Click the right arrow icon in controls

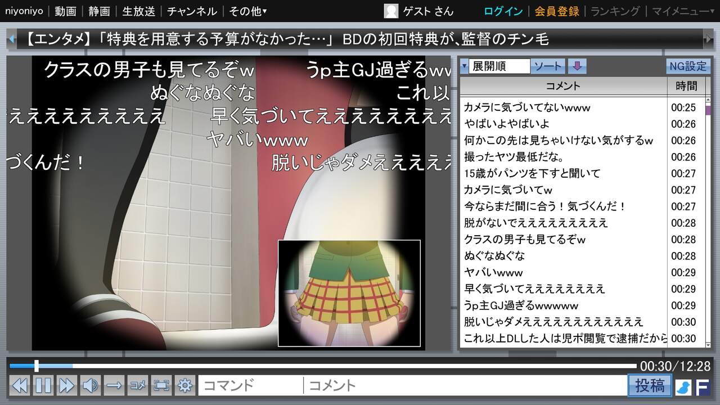pos(114,385)
